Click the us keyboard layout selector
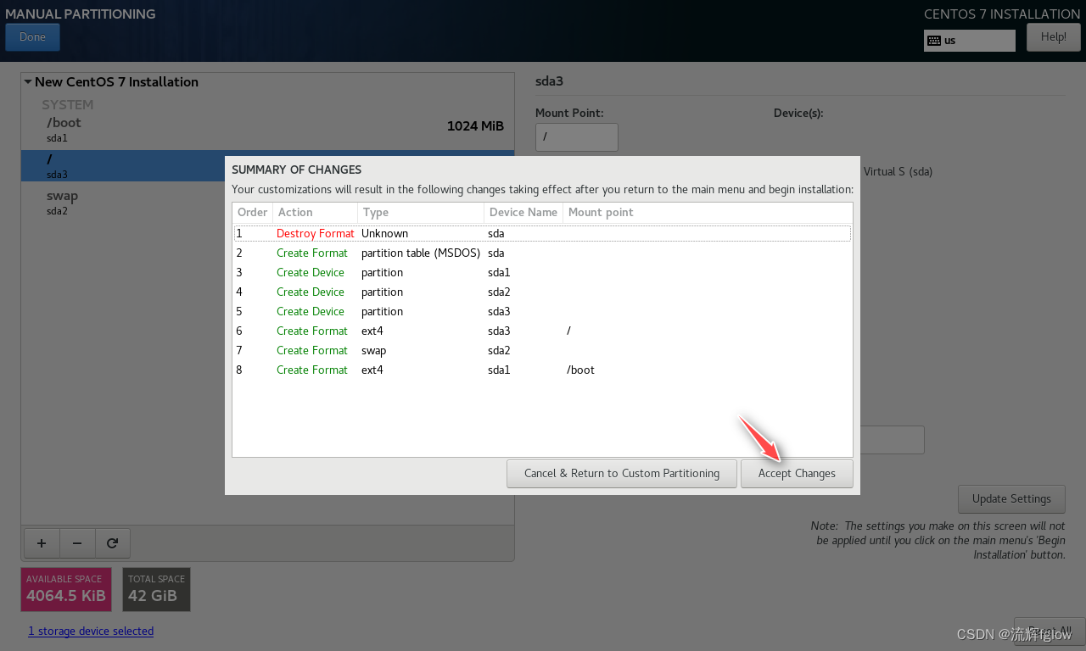 point(970,41)
